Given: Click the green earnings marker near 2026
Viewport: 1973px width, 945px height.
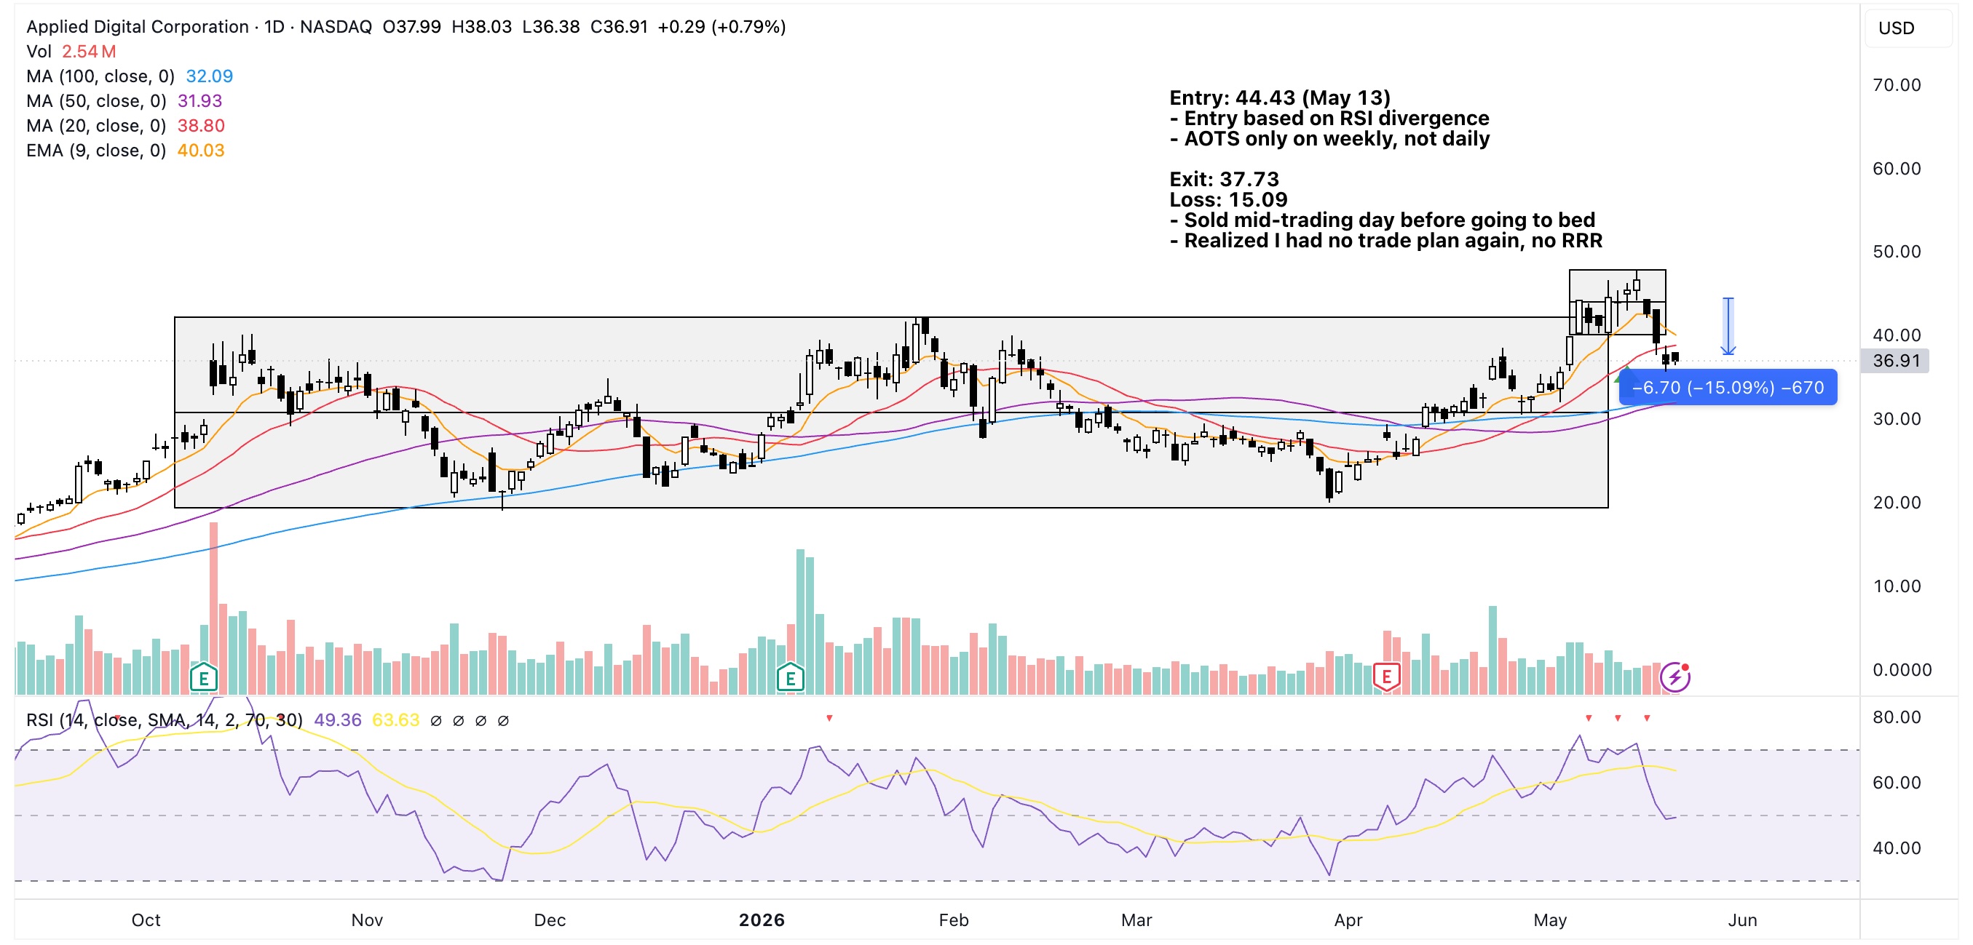Looking at the screenshot, I should pos(791,678).
